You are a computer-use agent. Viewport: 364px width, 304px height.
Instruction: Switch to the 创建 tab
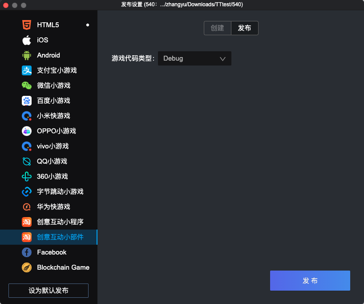(x=218, y=28)
